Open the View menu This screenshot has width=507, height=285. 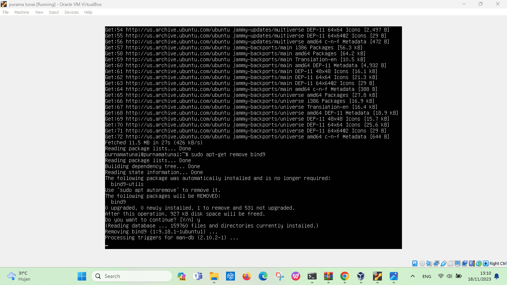click(39, 12)
